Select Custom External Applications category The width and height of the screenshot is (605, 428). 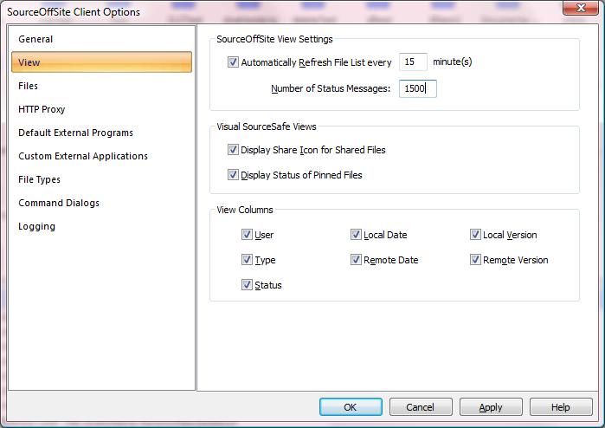(83, 156)
